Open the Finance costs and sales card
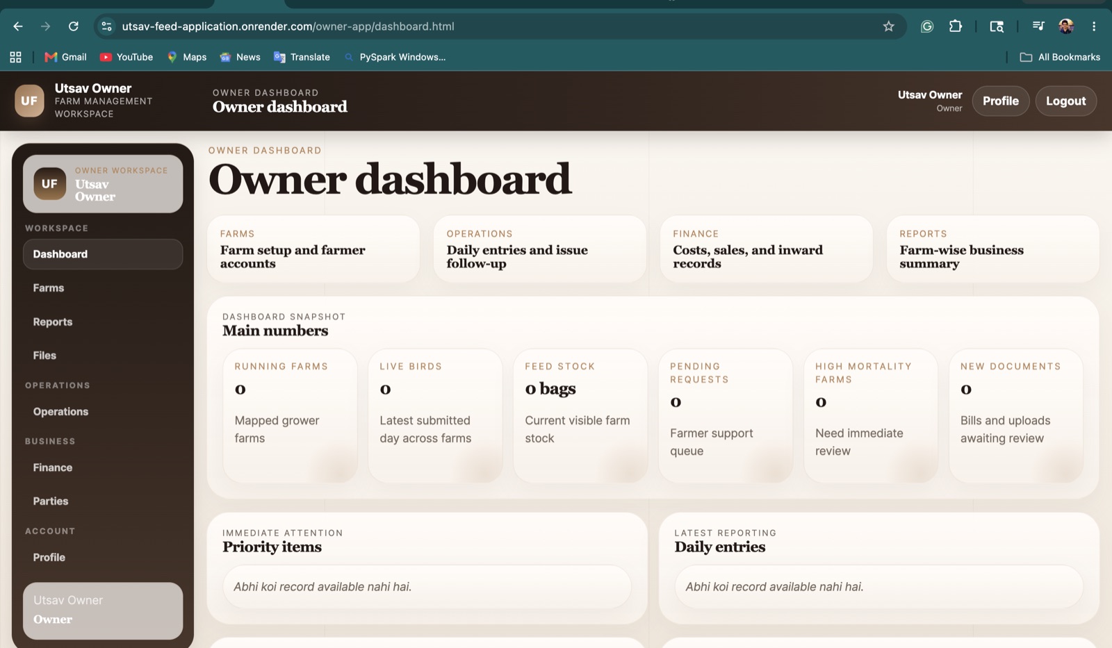1112x648 pixels. coord(767,249)
